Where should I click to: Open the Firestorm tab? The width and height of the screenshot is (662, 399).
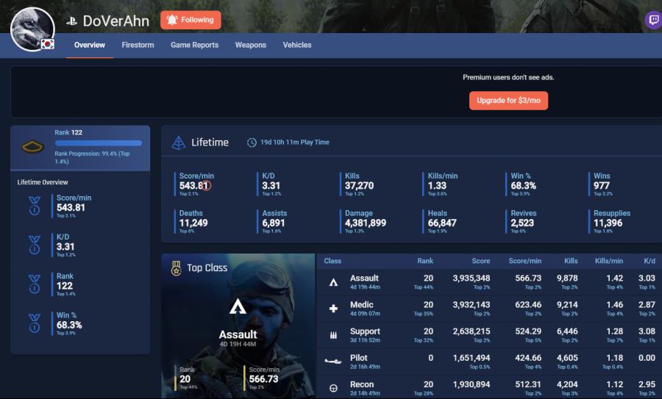(138, 45)
